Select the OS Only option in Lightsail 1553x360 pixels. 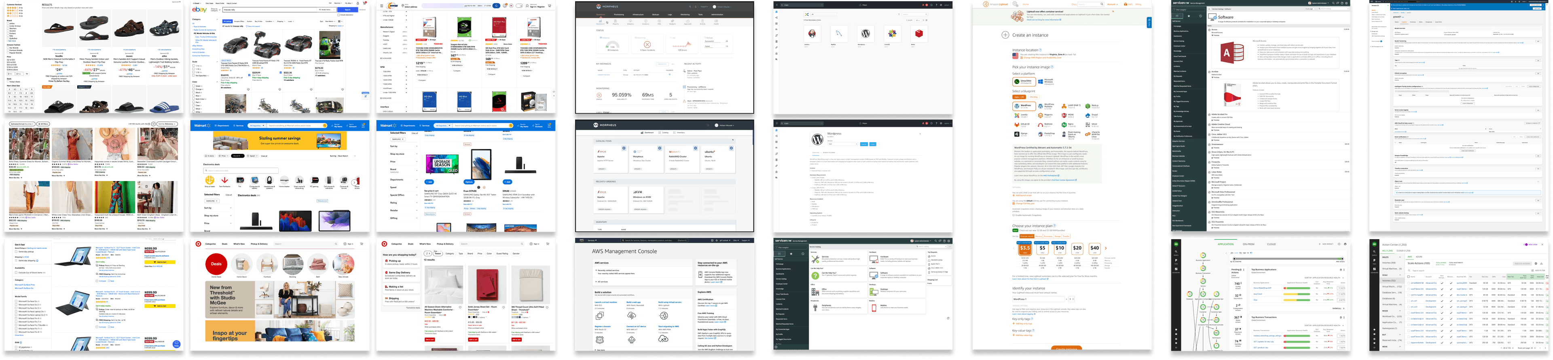pyautogui.click(x=1033, y=97)
